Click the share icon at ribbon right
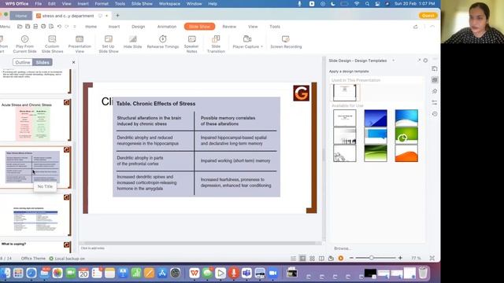 coord(415,27)
